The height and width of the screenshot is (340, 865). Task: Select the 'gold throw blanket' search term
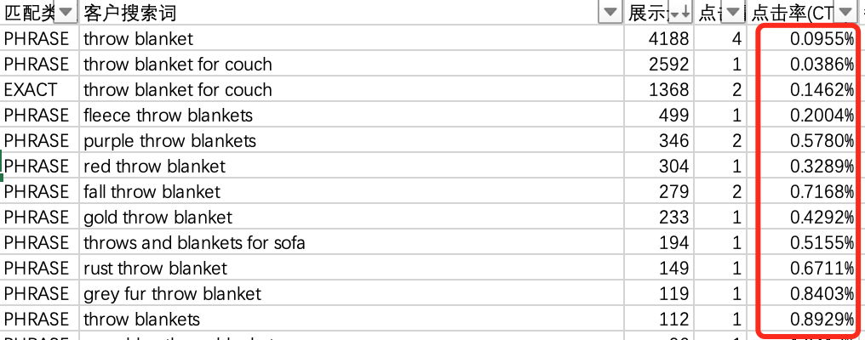click(158, 218)
